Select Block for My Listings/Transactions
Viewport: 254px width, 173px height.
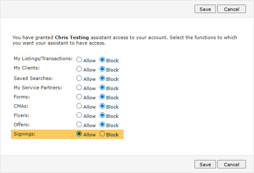click(x=102, y=60)
